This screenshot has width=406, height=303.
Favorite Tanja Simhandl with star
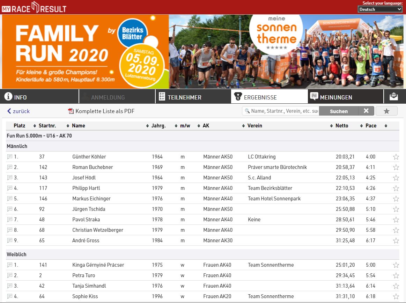(396, 286)
